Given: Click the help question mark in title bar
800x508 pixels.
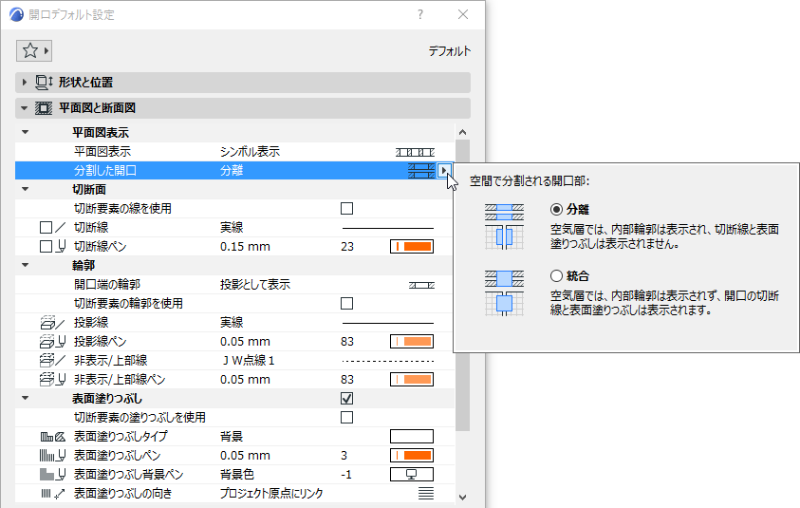Looking at the screenshot, I should (419, 14).
